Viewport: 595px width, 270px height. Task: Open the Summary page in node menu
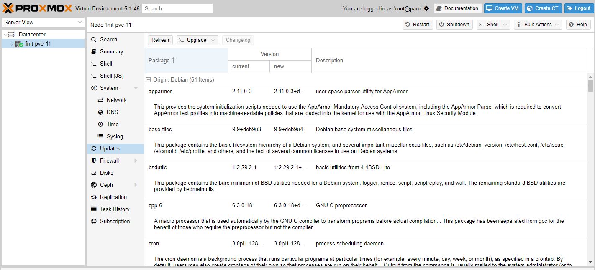pos(111,52)
